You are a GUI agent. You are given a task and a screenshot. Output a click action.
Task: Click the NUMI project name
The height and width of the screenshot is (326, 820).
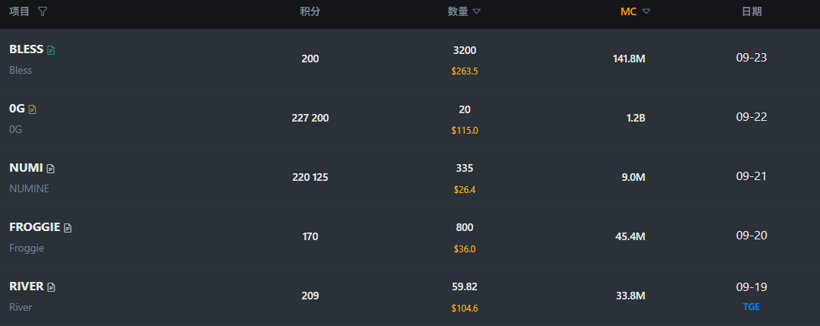point(26,168)
